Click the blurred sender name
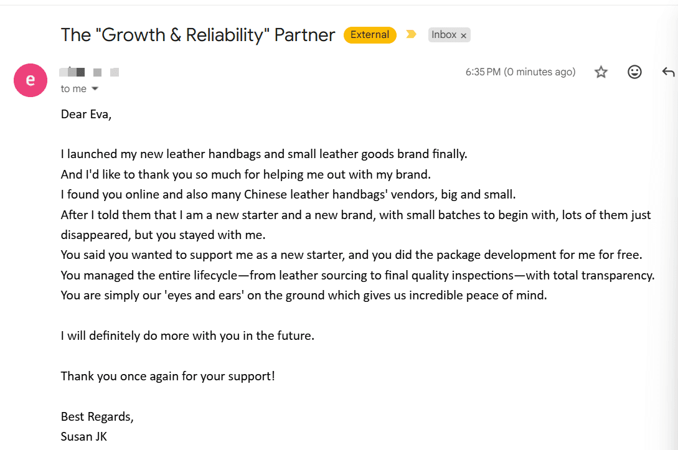 coord(89,72)
